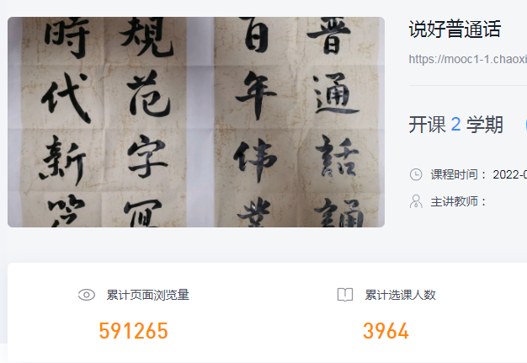
Task: Open the mooc1-1.chaoxing course URL
Action: coord(467,59)
